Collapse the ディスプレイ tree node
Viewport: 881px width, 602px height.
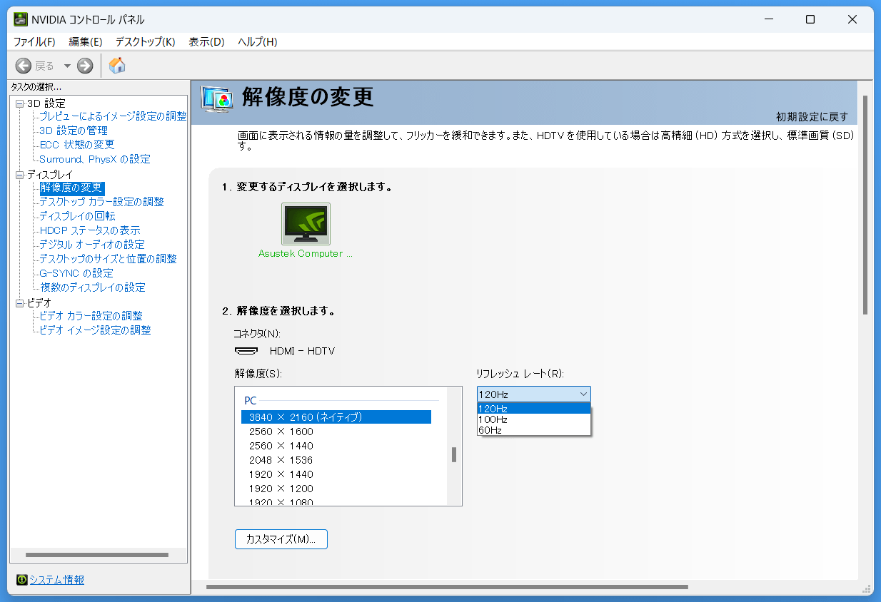click(x=20, y=175)
